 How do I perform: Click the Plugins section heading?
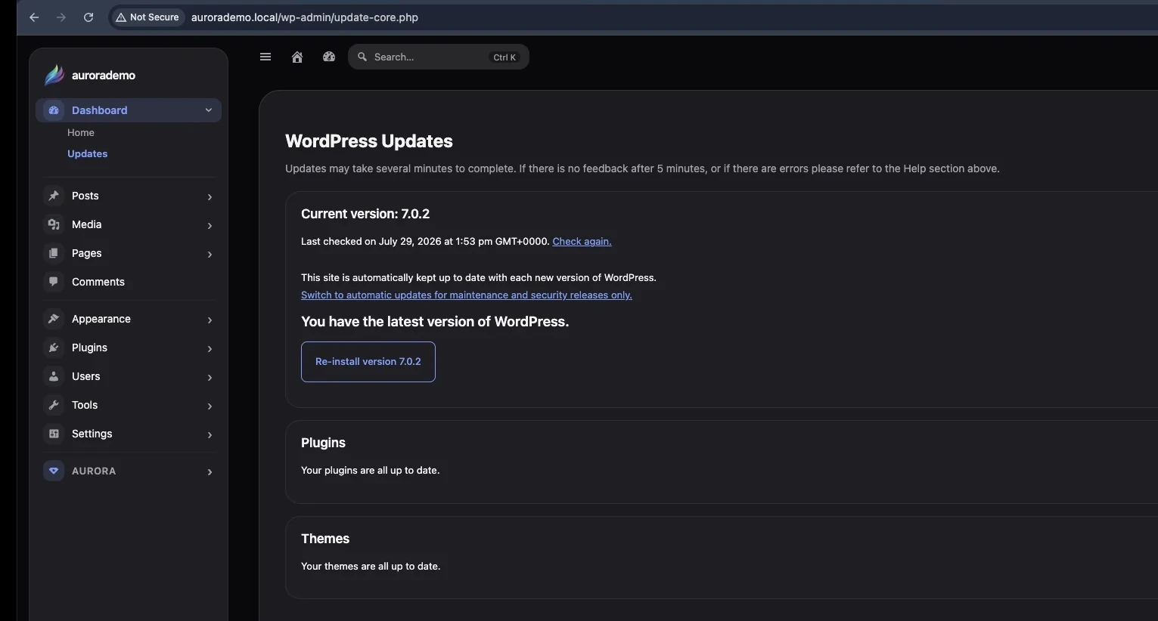tap(323, 443)
